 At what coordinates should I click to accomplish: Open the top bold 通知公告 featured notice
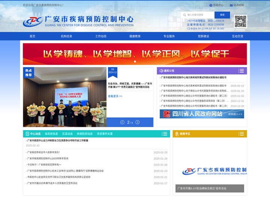tap(193, 77)
